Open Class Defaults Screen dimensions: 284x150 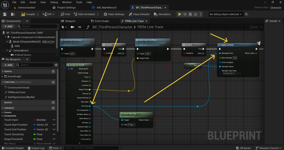coord(139,14)
